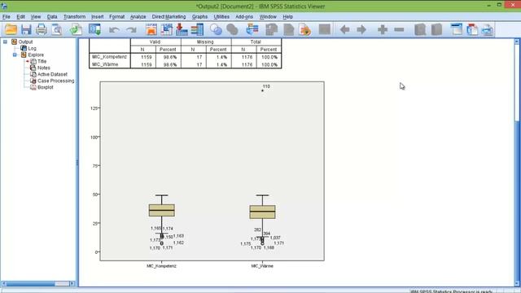Click the Print toolbar icon
Image resolution: width=521 pixels, height=293 pixels.
[42, 29]
